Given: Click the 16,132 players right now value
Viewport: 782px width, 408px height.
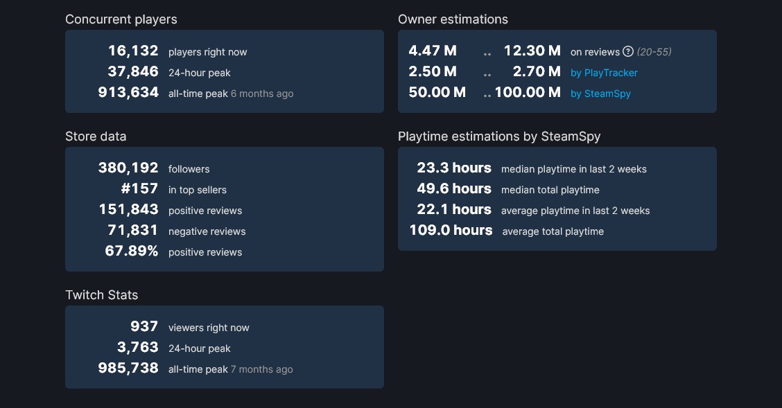Looking at the screenshot, I should click(133, 51).
